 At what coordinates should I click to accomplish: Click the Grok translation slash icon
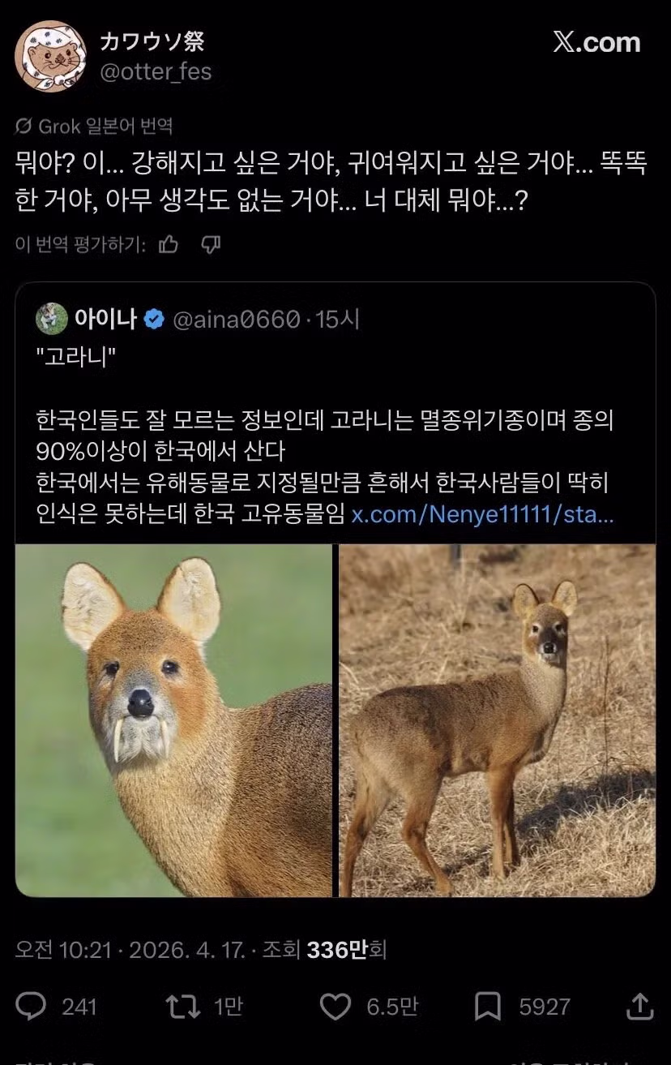[x=24, y=127]
